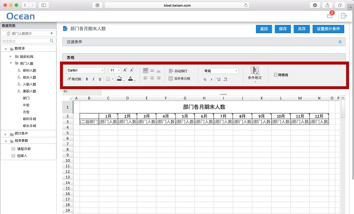Image resolution: width=354 pixels, height=214 pixels.
Task: Reload page in Safari toolbar
Action: click(x=246, y=5)
